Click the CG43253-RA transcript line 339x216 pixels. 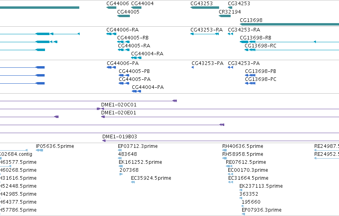[205, 34]
